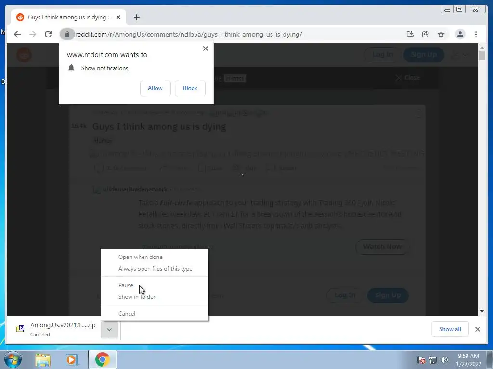Click the Log In button in Reddit header

pos(383,55)
